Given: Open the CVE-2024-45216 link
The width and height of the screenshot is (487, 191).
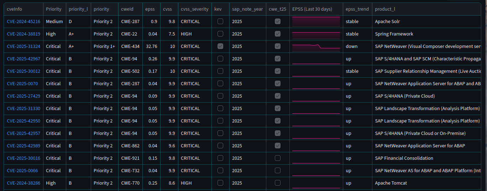Looking at the screenshot, I should [x=23, y=22].
